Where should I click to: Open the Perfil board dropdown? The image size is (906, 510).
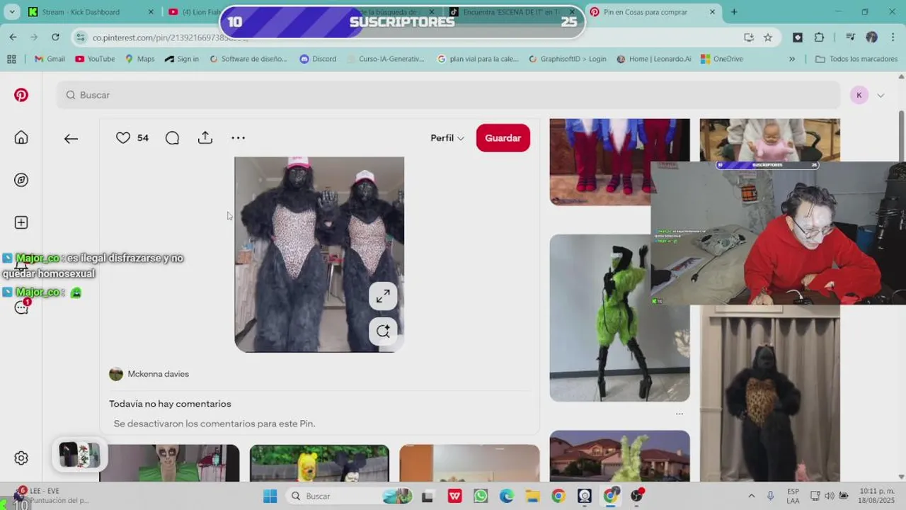click(447, 138)
